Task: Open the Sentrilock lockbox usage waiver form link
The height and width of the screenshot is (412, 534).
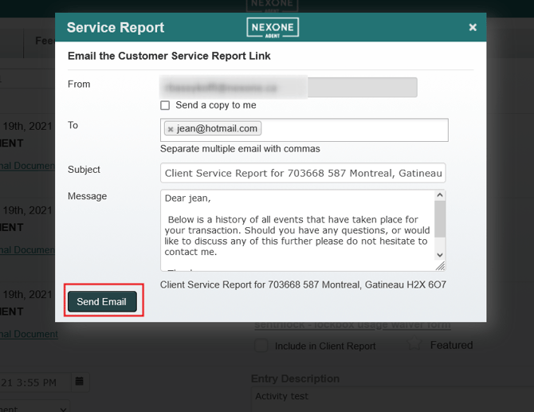Action: pyautogui.click(x=351, y=324)
